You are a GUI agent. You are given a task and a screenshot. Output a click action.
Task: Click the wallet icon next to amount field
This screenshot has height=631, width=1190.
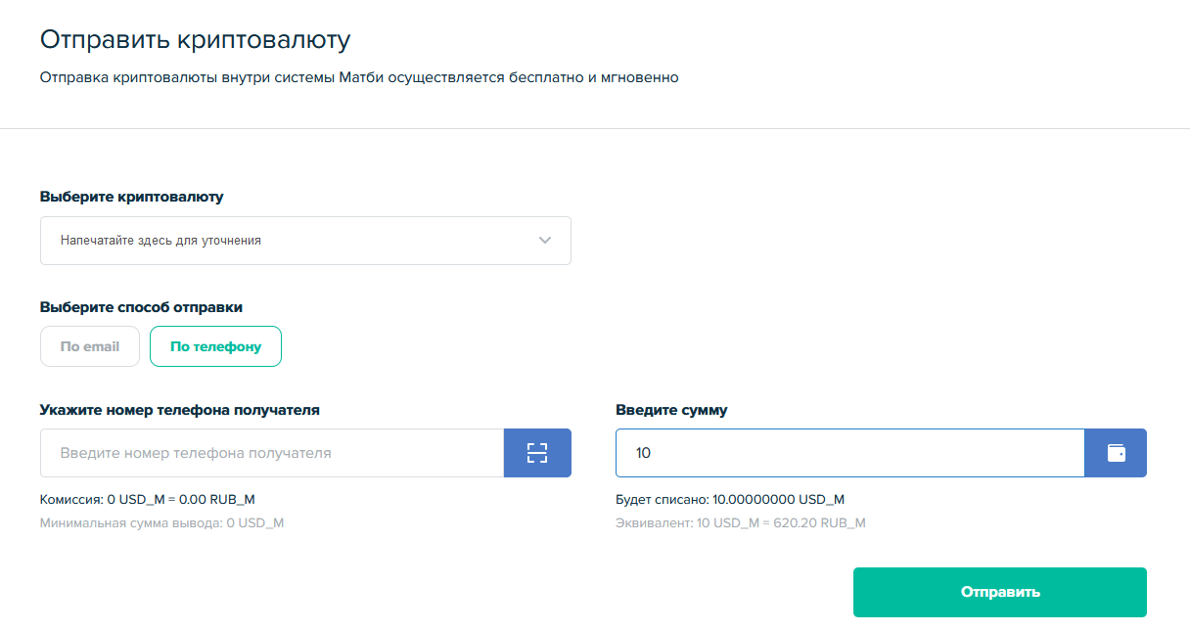(1115, 453)
